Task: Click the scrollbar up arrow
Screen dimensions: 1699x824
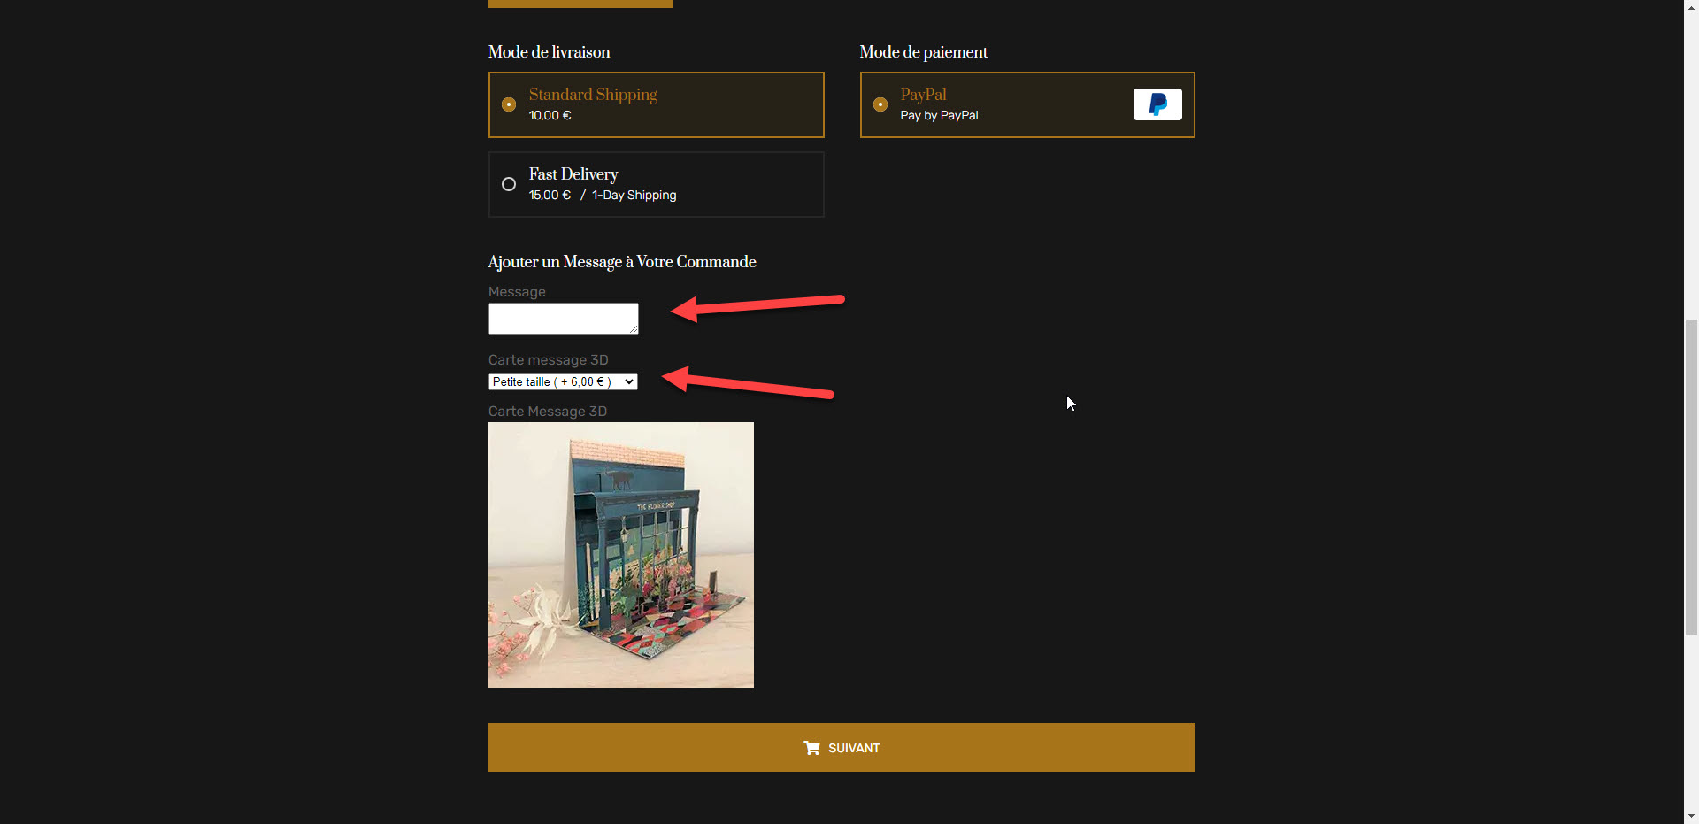Action: [x=1691, y=7]
